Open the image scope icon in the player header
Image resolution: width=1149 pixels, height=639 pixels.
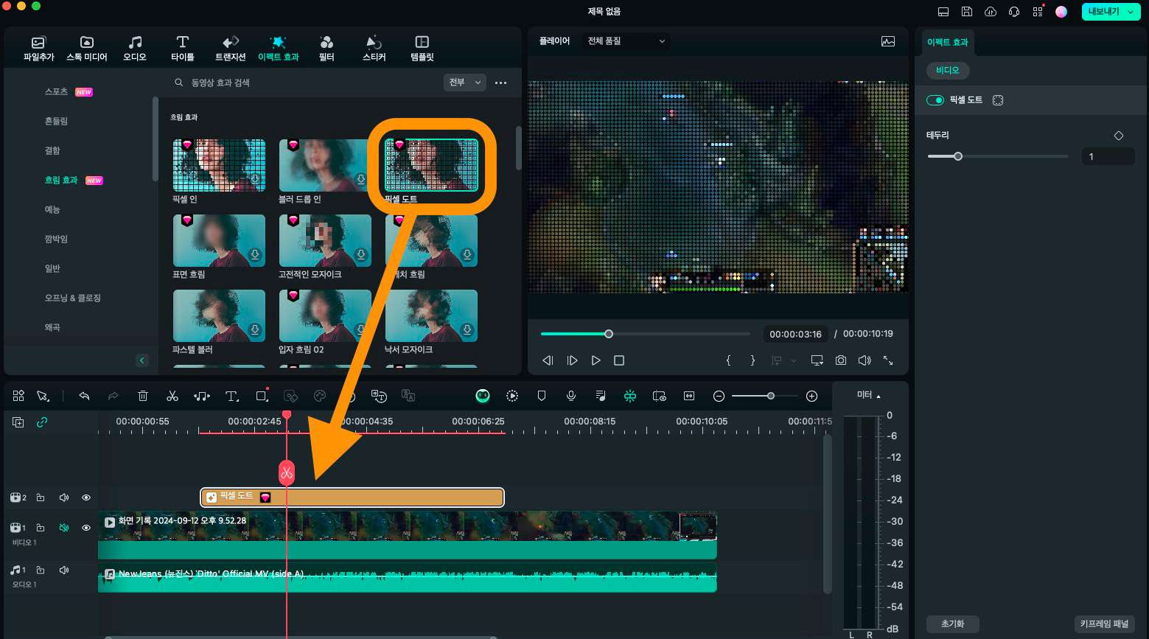pyautogui.click(x=888, y=41)
